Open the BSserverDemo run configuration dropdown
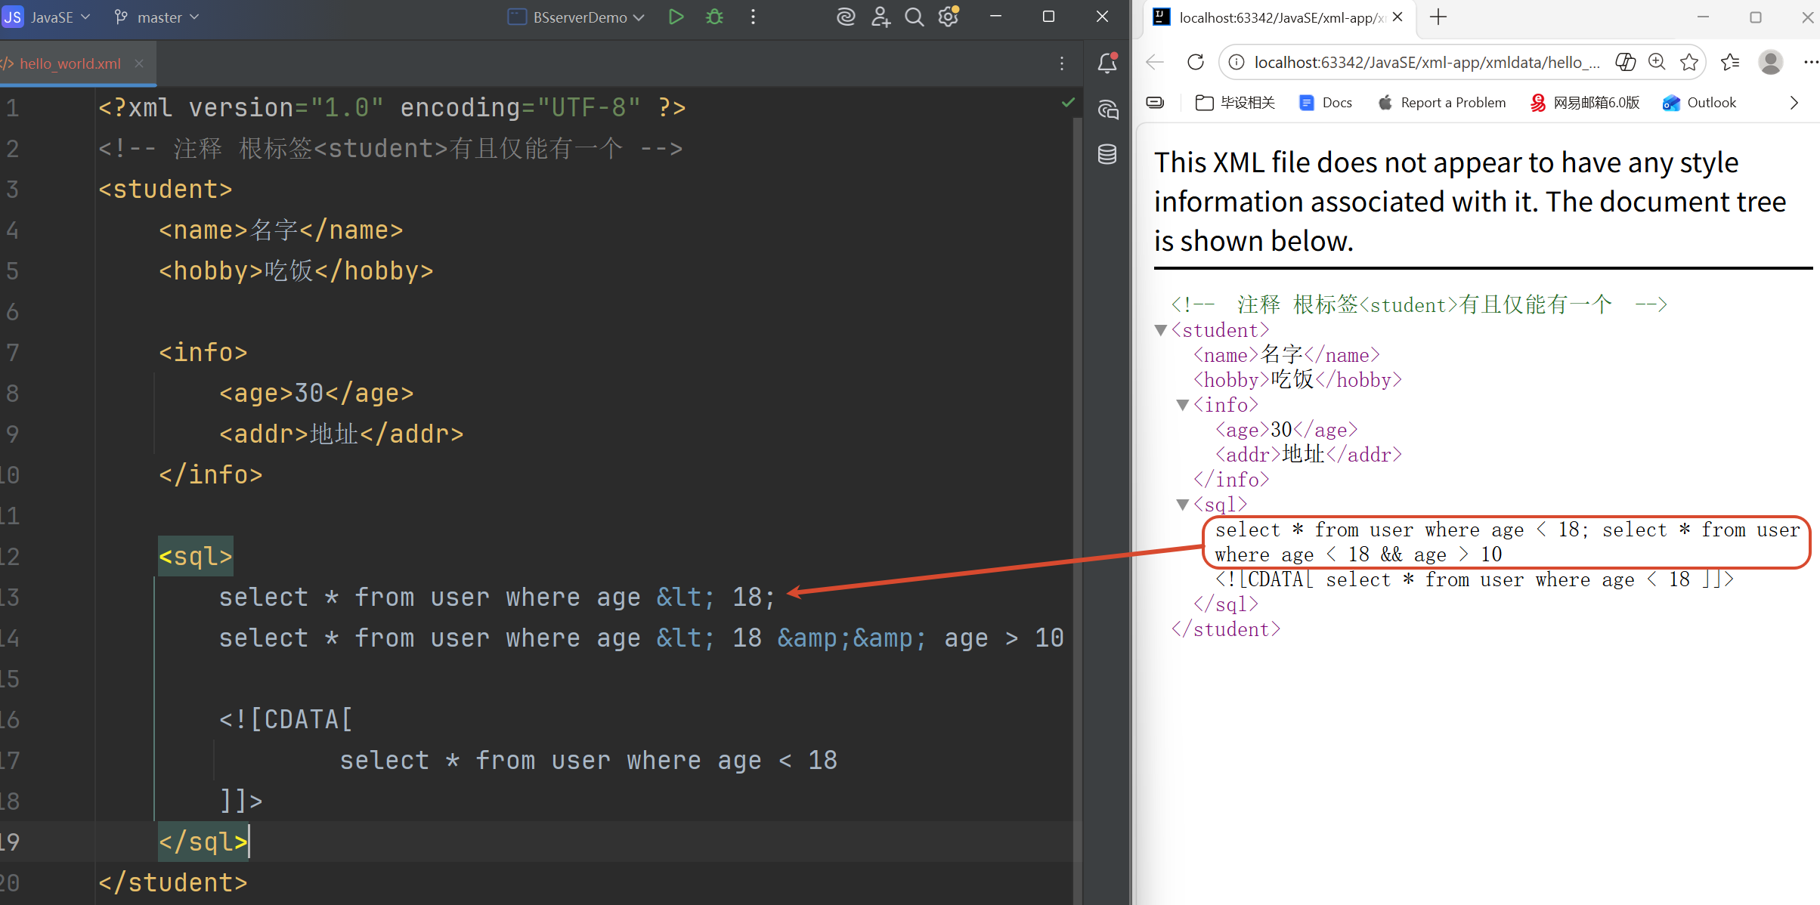 tap(577, 17)
